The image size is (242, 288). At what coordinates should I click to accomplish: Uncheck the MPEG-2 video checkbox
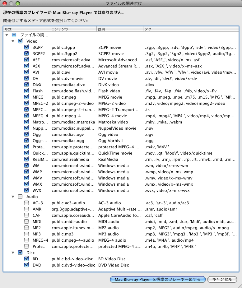(26, 103)
